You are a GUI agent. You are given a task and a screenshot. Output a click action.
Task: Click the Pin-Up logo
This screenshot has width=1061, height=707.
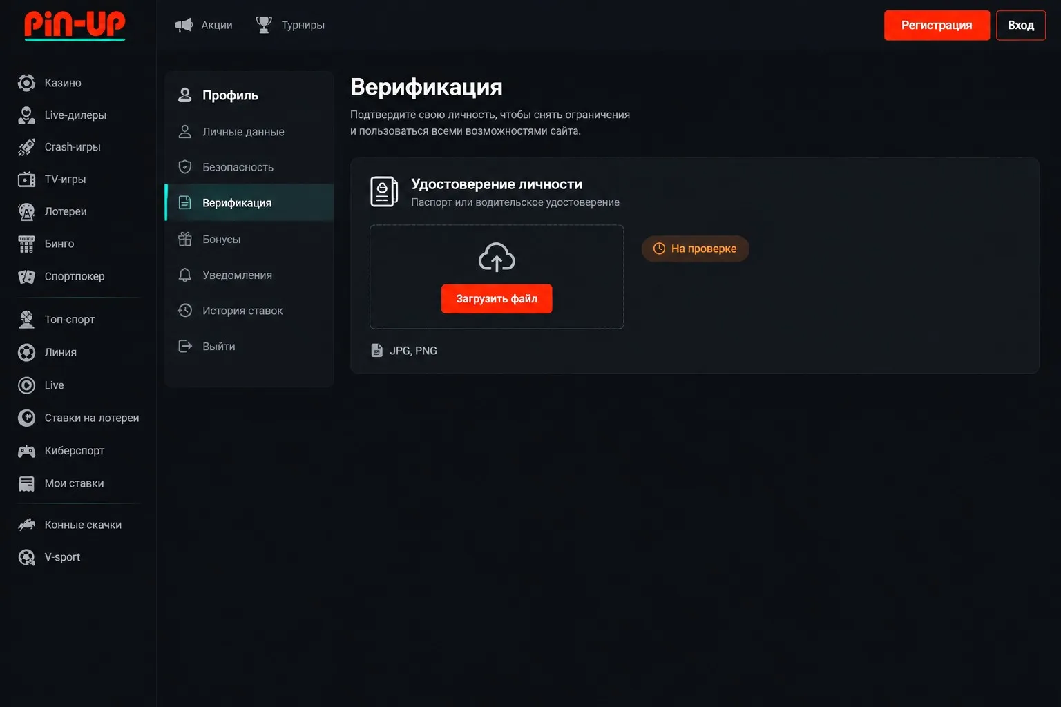(x=75, y=25)
